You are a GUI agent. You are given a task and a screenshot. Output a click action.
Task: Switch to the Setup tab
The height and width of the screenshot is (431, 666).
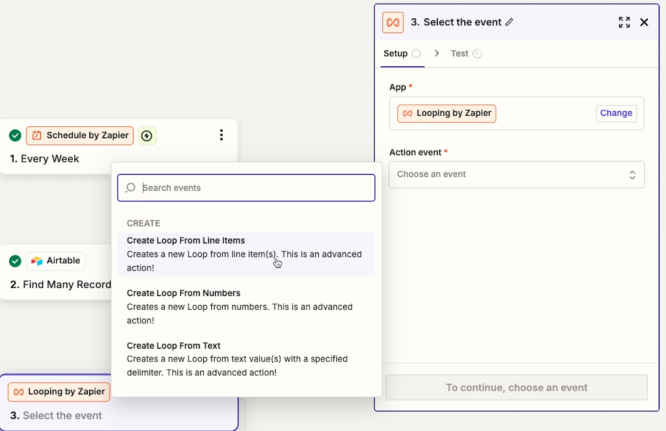(402, 54)
